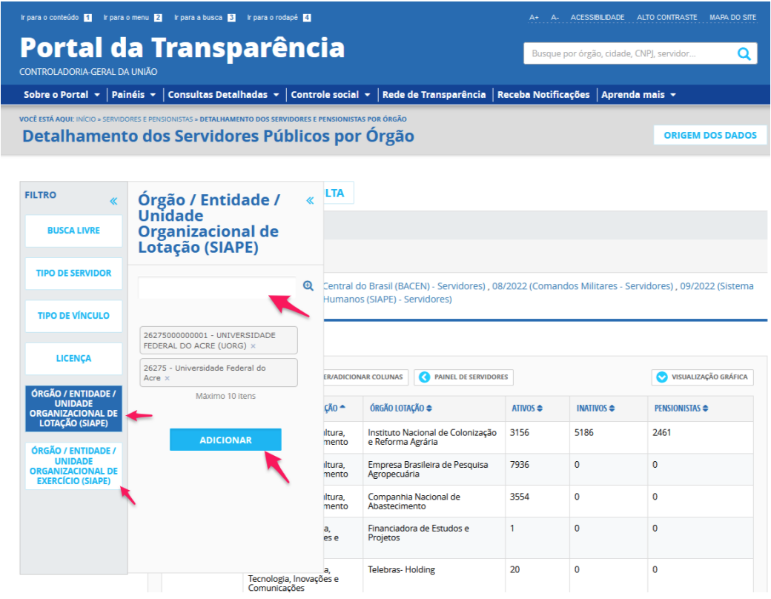Select the TIPO DE SERVIDOR filter

[73, 273]
